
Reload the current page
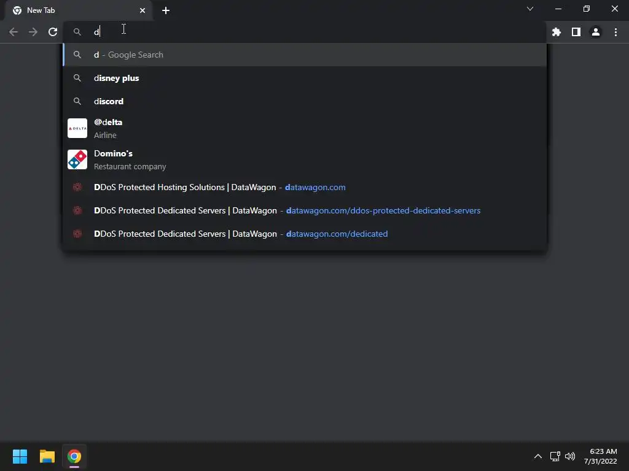(x=53, y=32)
